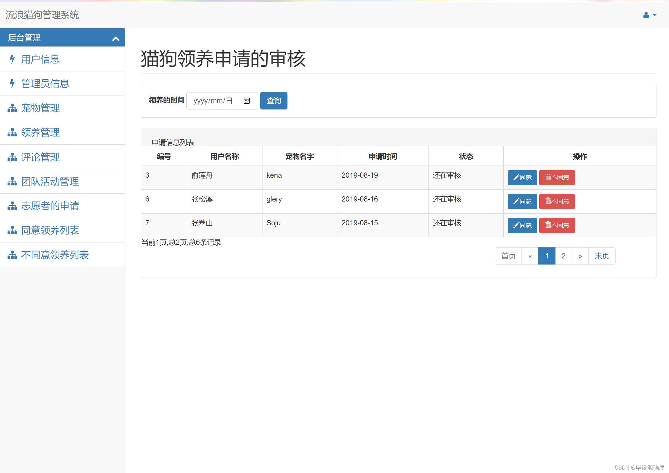Click the 状态 column header

466,157
